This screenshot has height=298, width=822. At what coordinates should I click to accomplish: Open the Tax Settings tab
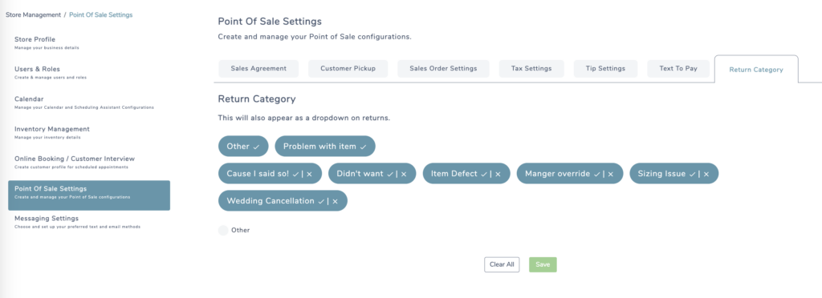[531, 68]
